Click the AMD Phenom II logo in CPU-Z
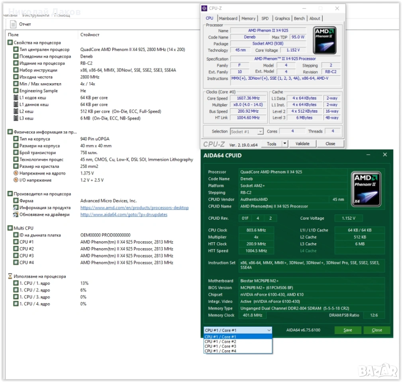Screen dimensions: 402x382 324,40
